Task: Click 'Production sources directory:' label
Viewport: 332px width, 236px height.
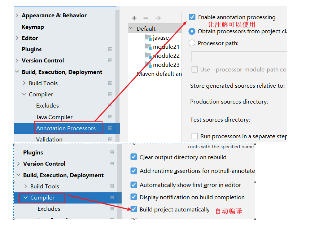Action: 229,102
